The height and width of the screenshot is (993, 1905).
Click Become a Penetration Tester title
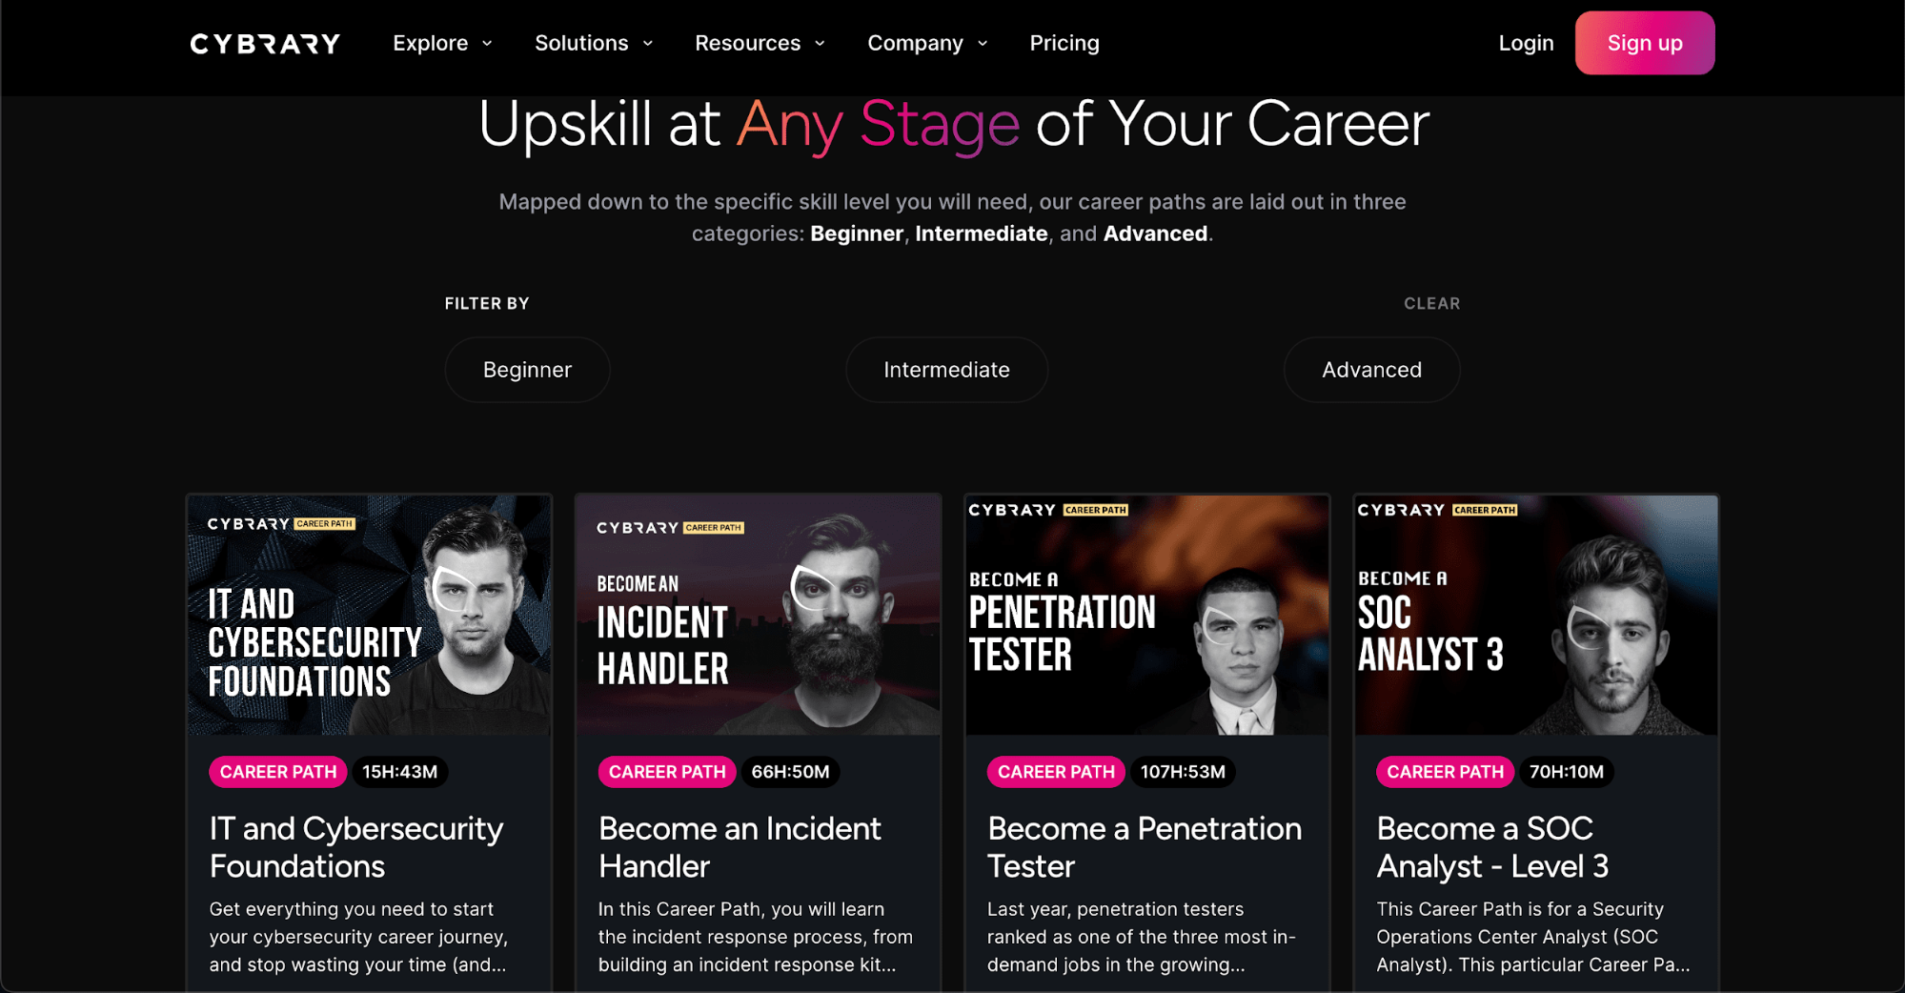coord(1145,847)
